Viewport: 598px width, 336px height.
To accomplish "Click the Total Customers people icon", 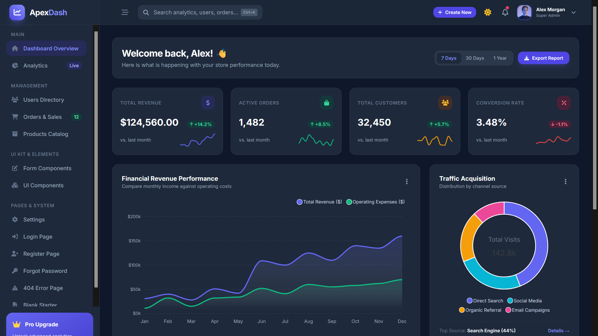I will (x=445, y=103).
